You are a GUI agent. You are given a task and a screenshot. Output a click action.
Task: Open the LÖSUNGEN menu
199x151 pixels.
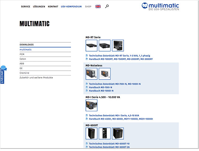point(39,7)
